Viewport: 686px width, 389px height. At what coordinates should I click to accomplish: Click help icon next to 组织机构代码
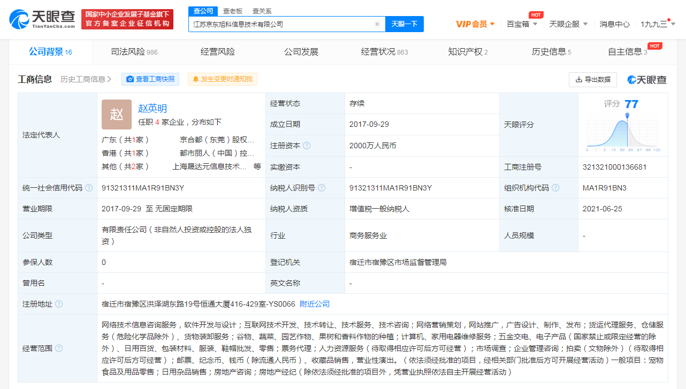pos(555,188)
